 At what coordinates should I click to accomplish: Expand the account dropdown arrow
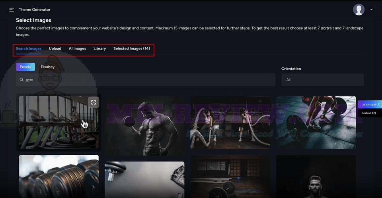[x=371, y=10]
